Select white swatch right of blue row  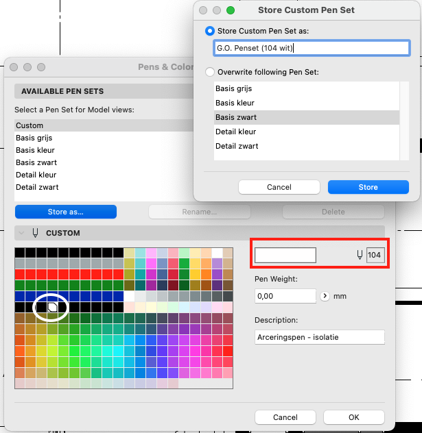point(129,296)
